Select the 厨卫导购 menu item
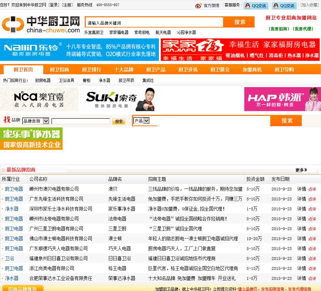This screenshot has height=291, width=321. (x=284, y=70)
